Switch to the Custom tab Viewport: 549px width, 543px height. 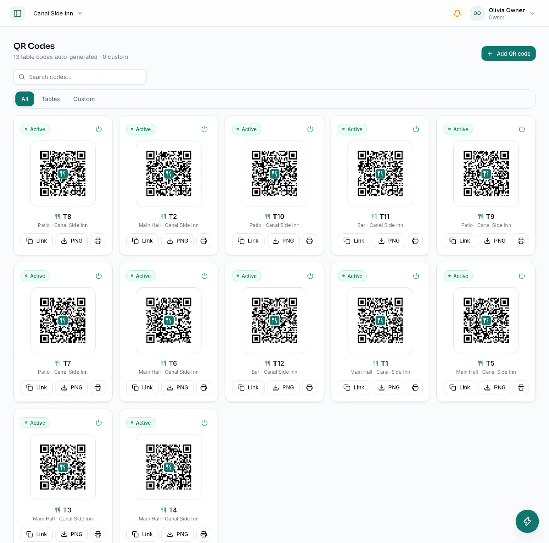(84, 99)
